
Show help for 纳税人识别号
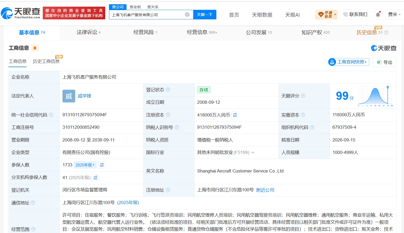[177, 127]
